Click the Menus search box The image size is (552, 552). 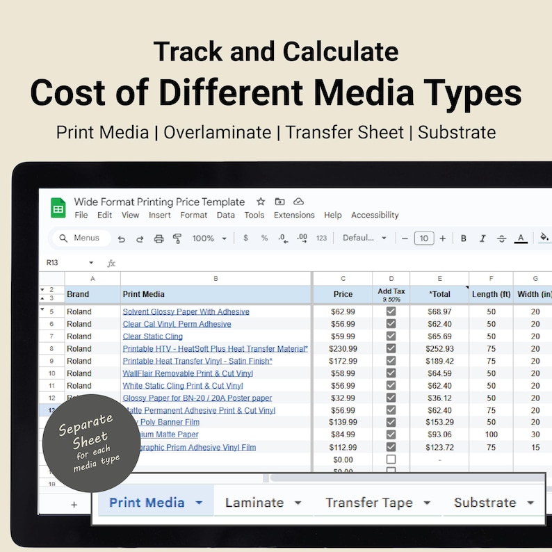[x=81, y=238]
